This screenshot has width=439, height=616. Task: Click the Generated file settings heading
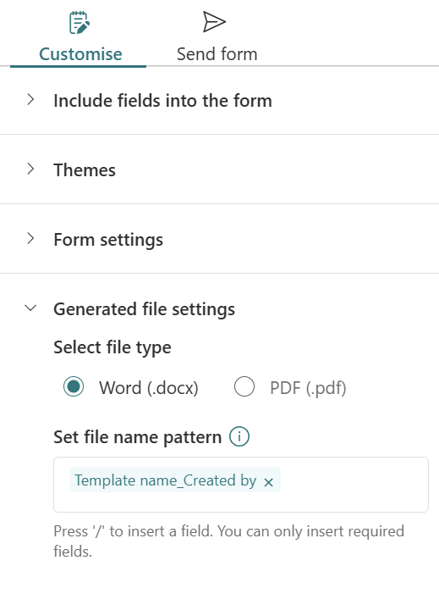144,309
